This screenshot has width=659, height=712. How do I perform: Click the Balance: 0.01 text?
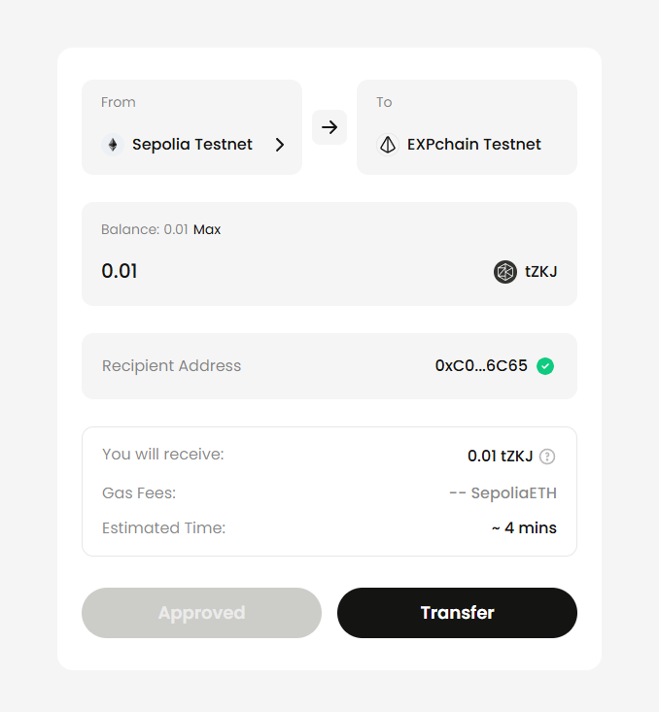144,230
